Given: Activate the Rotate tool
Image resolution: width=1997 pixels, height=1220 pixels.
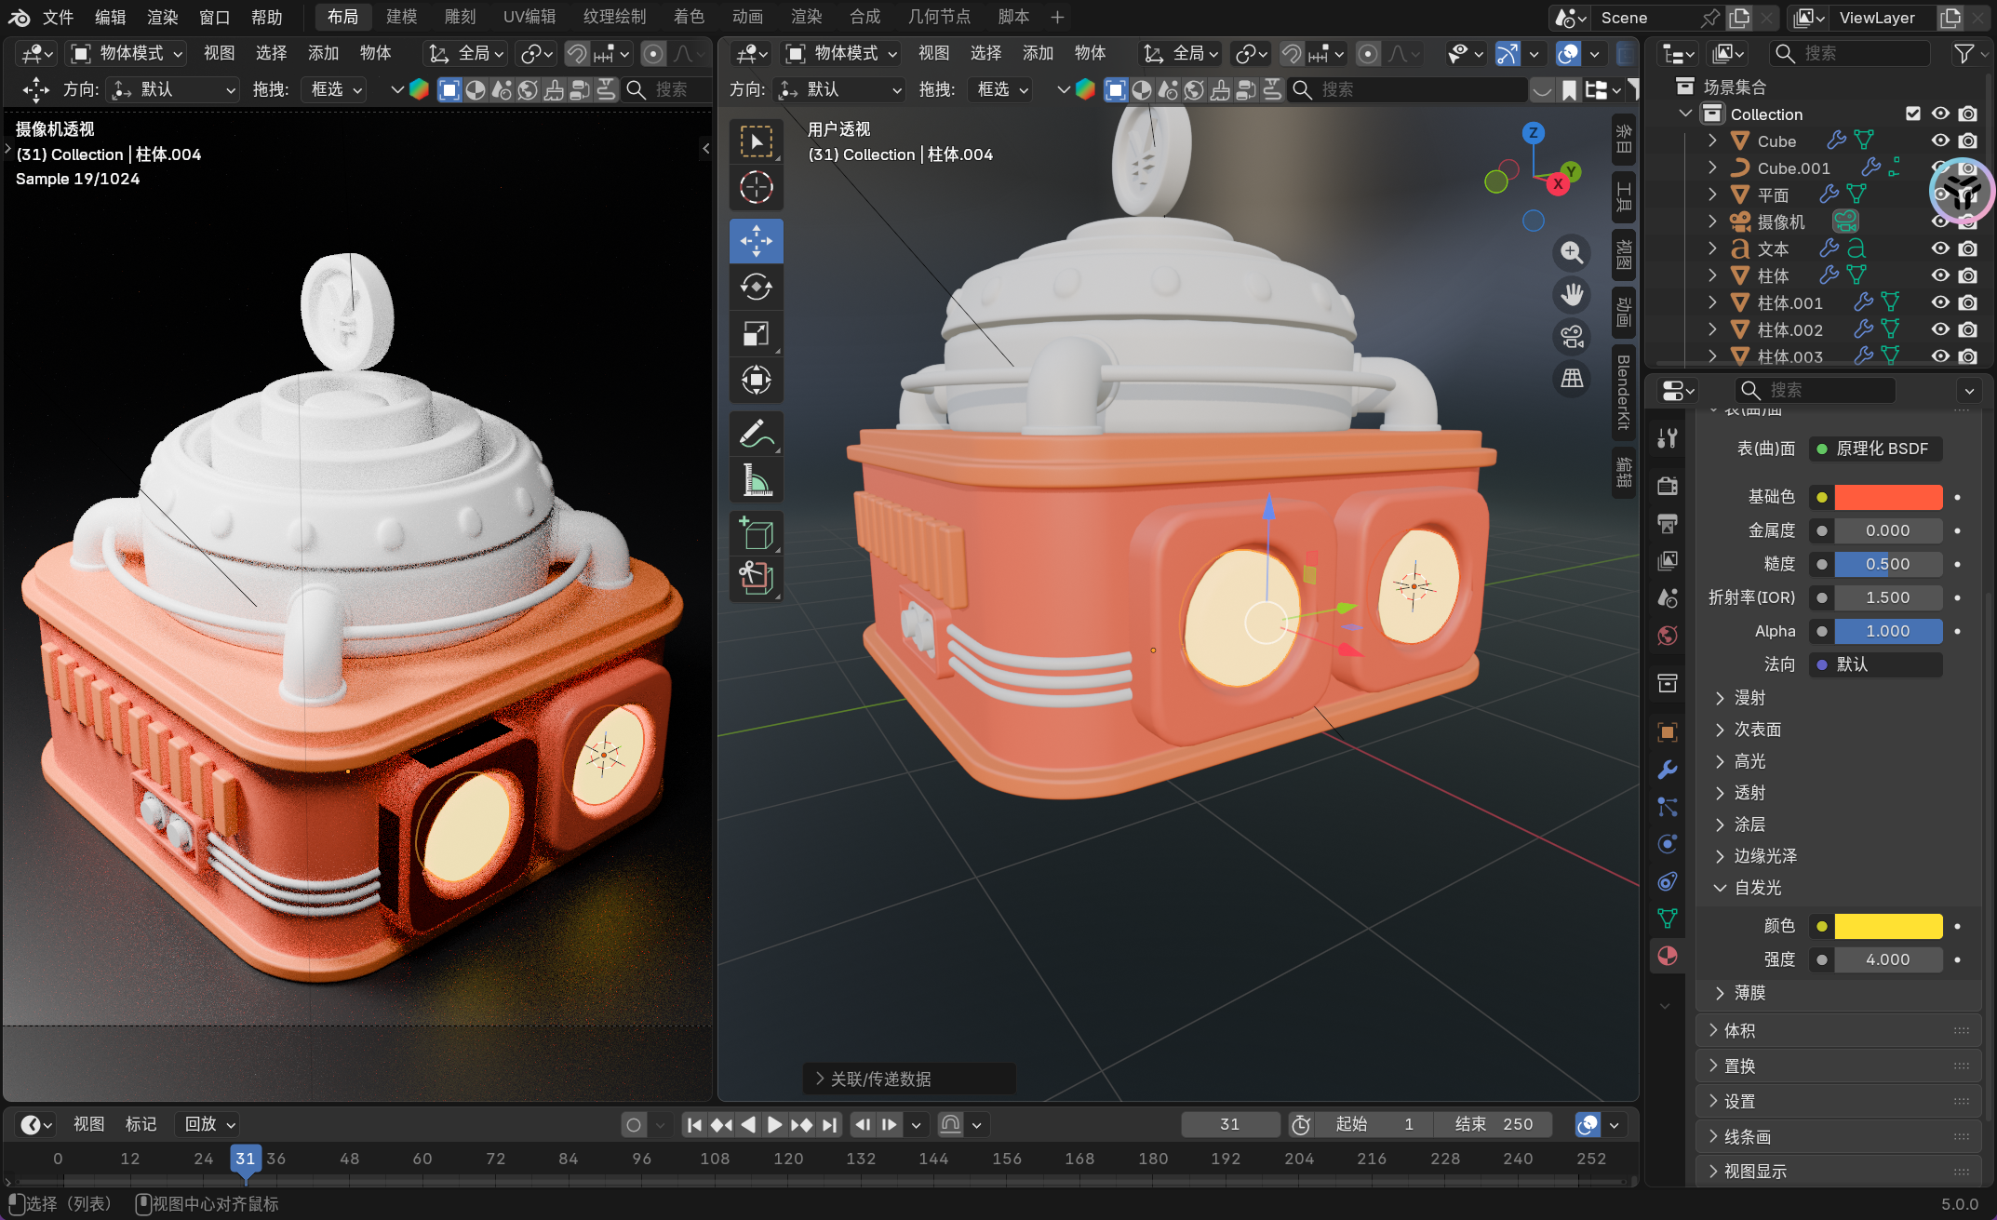Looking at the screenshot, I should point(756,287).
